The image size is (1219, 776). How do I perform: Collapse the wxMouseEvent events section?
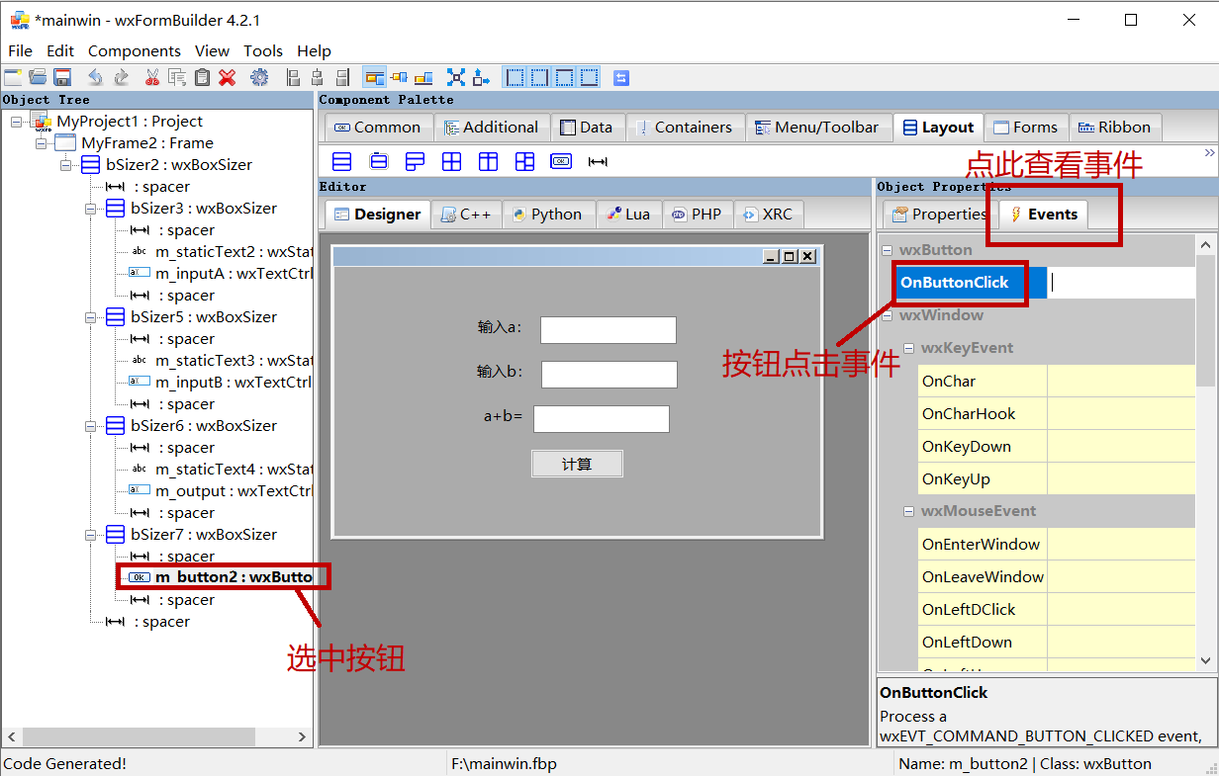(x=909, y=511)
